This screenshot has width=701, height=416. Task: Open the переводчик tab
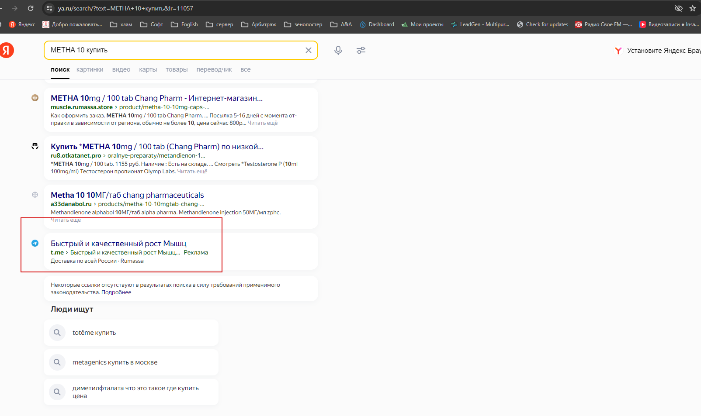(214, 69)
